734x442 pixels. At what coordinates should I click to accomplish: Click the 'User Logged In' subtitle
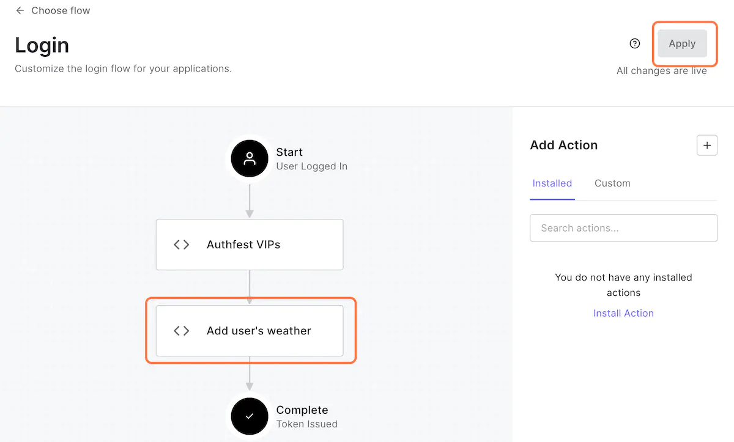pos(311,166)
